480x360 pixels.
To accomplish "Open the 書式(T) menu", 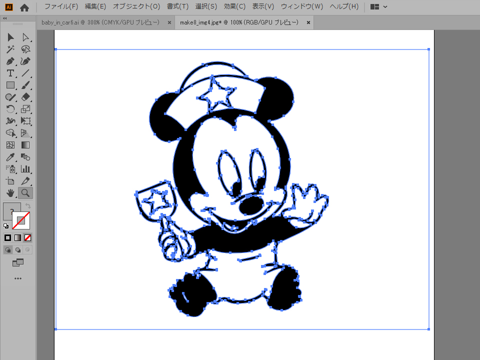I will [x=177, y=6].
